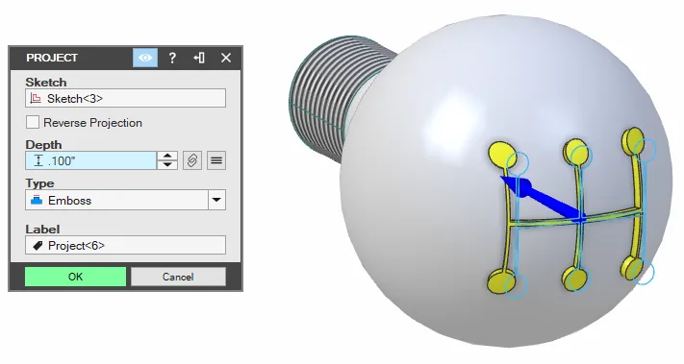
Task: Increase depth with the up stepper arrow
Action: coord(167,156)
